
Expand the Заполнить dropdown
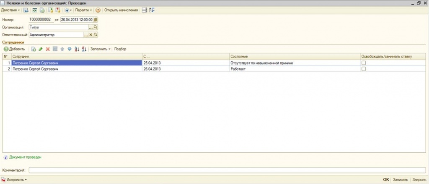coord(101,49)
